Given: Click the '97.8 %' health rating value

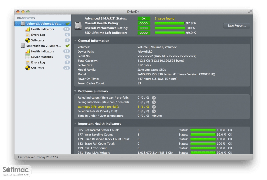Looking at the screenshot, I should pos(191,23).
